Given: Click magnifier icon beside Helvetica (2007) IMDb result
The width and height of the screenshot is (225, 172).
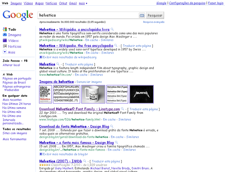Looking at the screenshot, I should click(x=85, y=161).
